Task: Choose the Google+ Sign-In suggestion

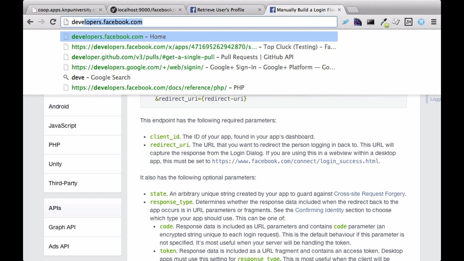Action: point(199,67)
